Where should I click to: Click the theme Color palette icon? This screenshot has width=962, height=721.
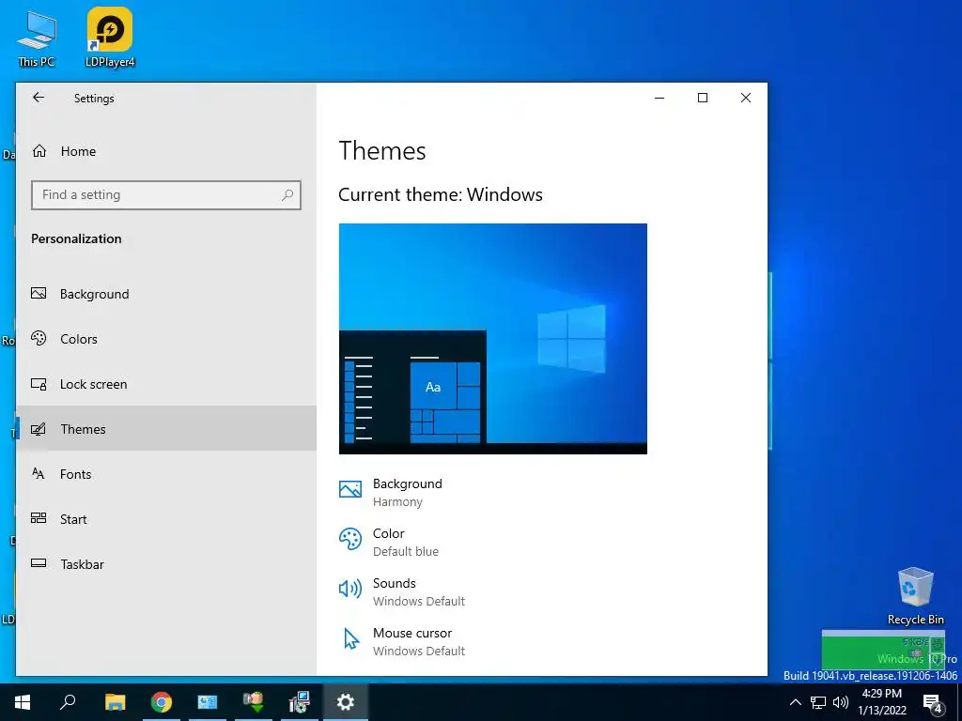[350, 539]
